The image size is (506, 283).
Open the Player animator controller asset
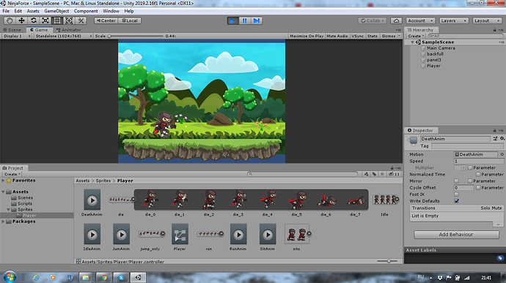point(180,235)
